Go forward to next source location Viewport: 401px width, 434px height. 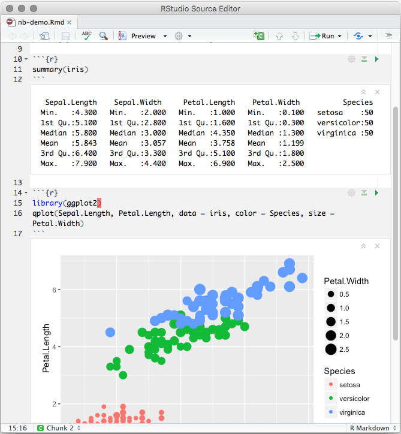(25, 36)
